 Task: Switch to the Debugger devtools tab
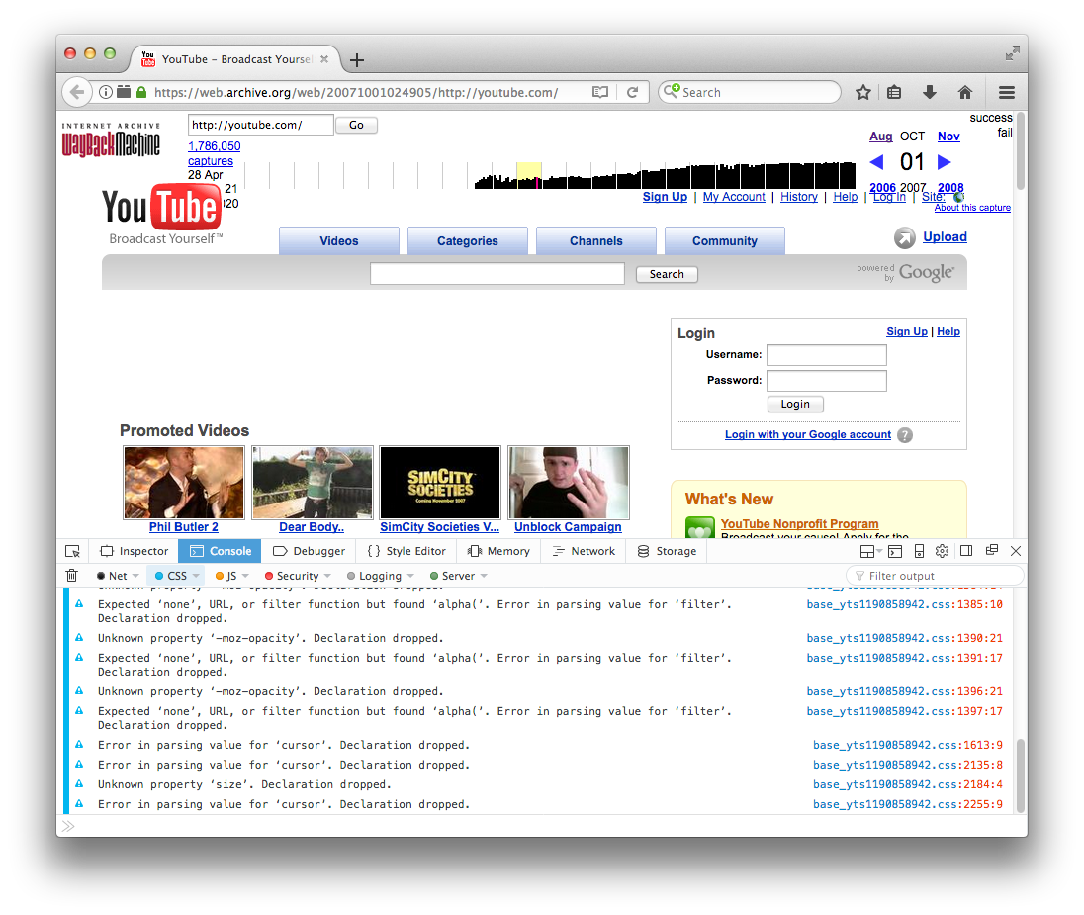point(309,551)
